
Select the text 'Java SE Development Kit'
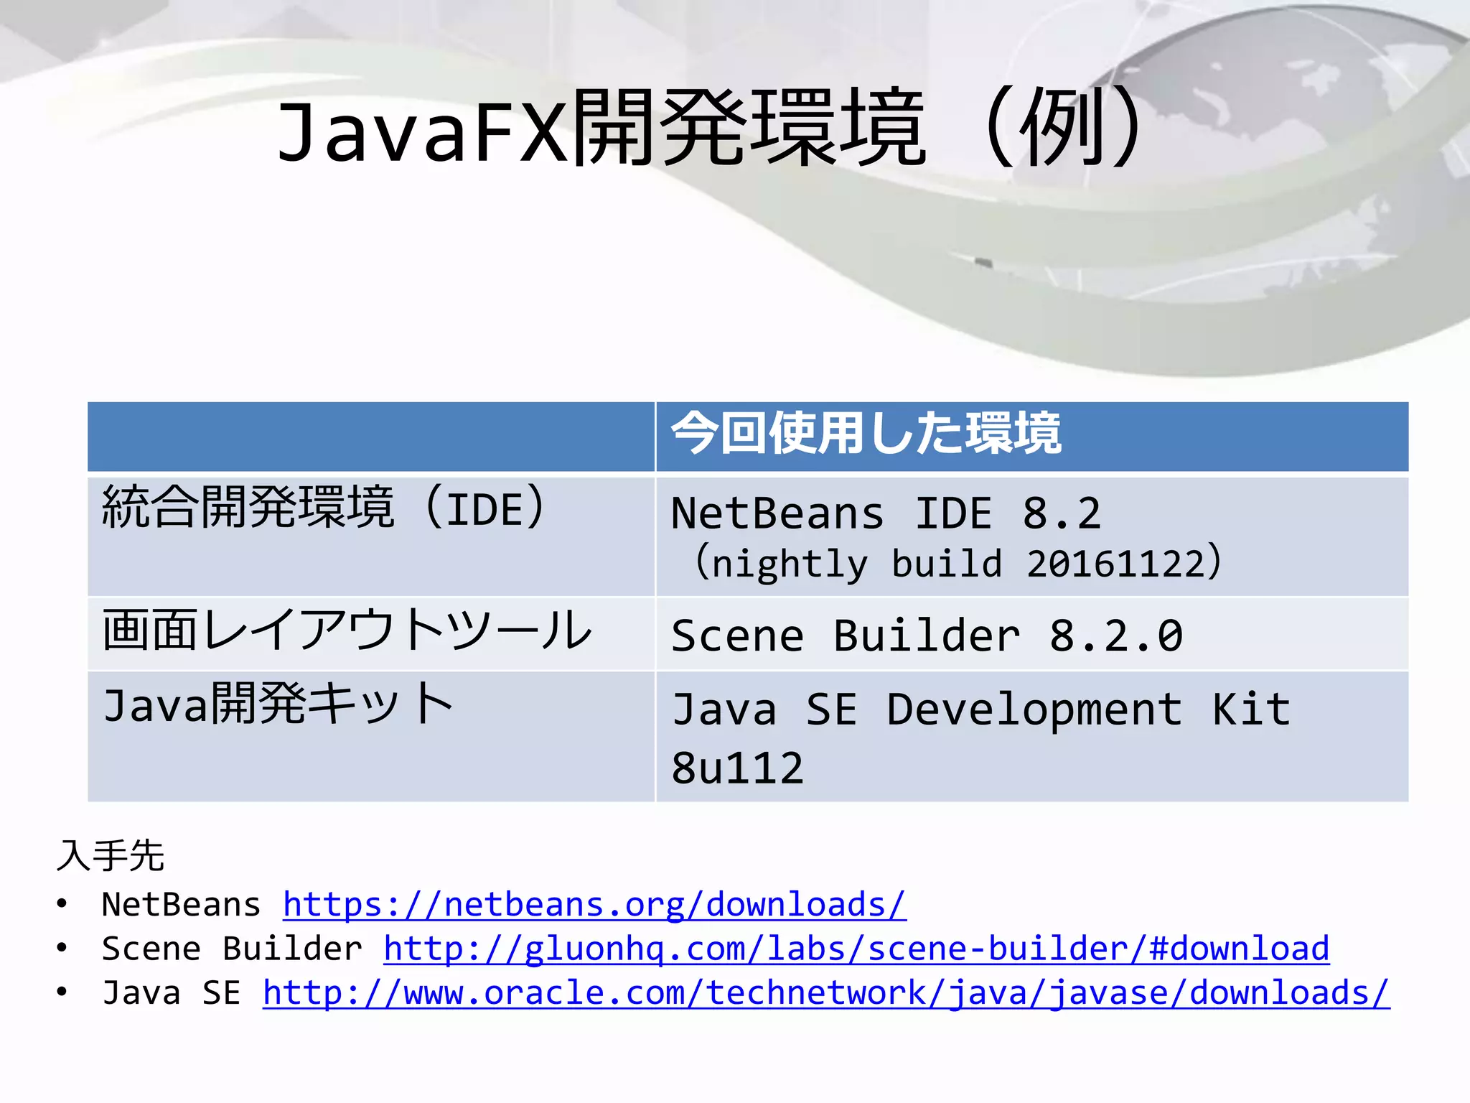[x=981, y=709]
